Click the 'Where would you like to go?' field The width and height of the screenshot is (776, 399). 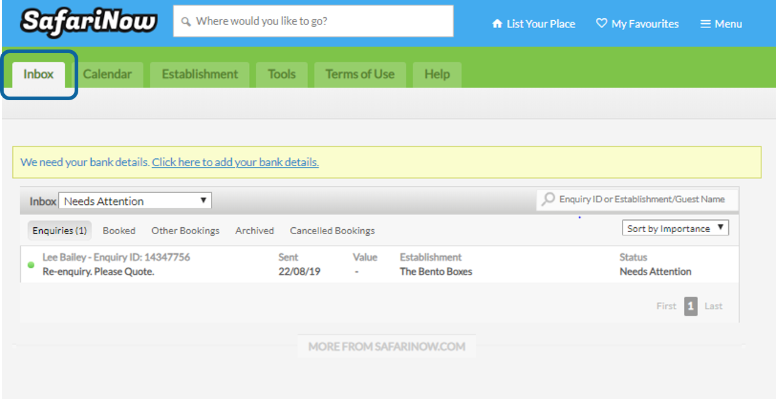[313, 21]
